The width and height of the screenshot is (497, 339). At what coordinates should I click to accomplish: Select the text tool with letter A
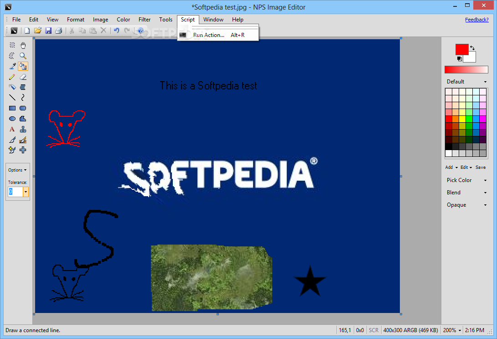click(12, 129)
